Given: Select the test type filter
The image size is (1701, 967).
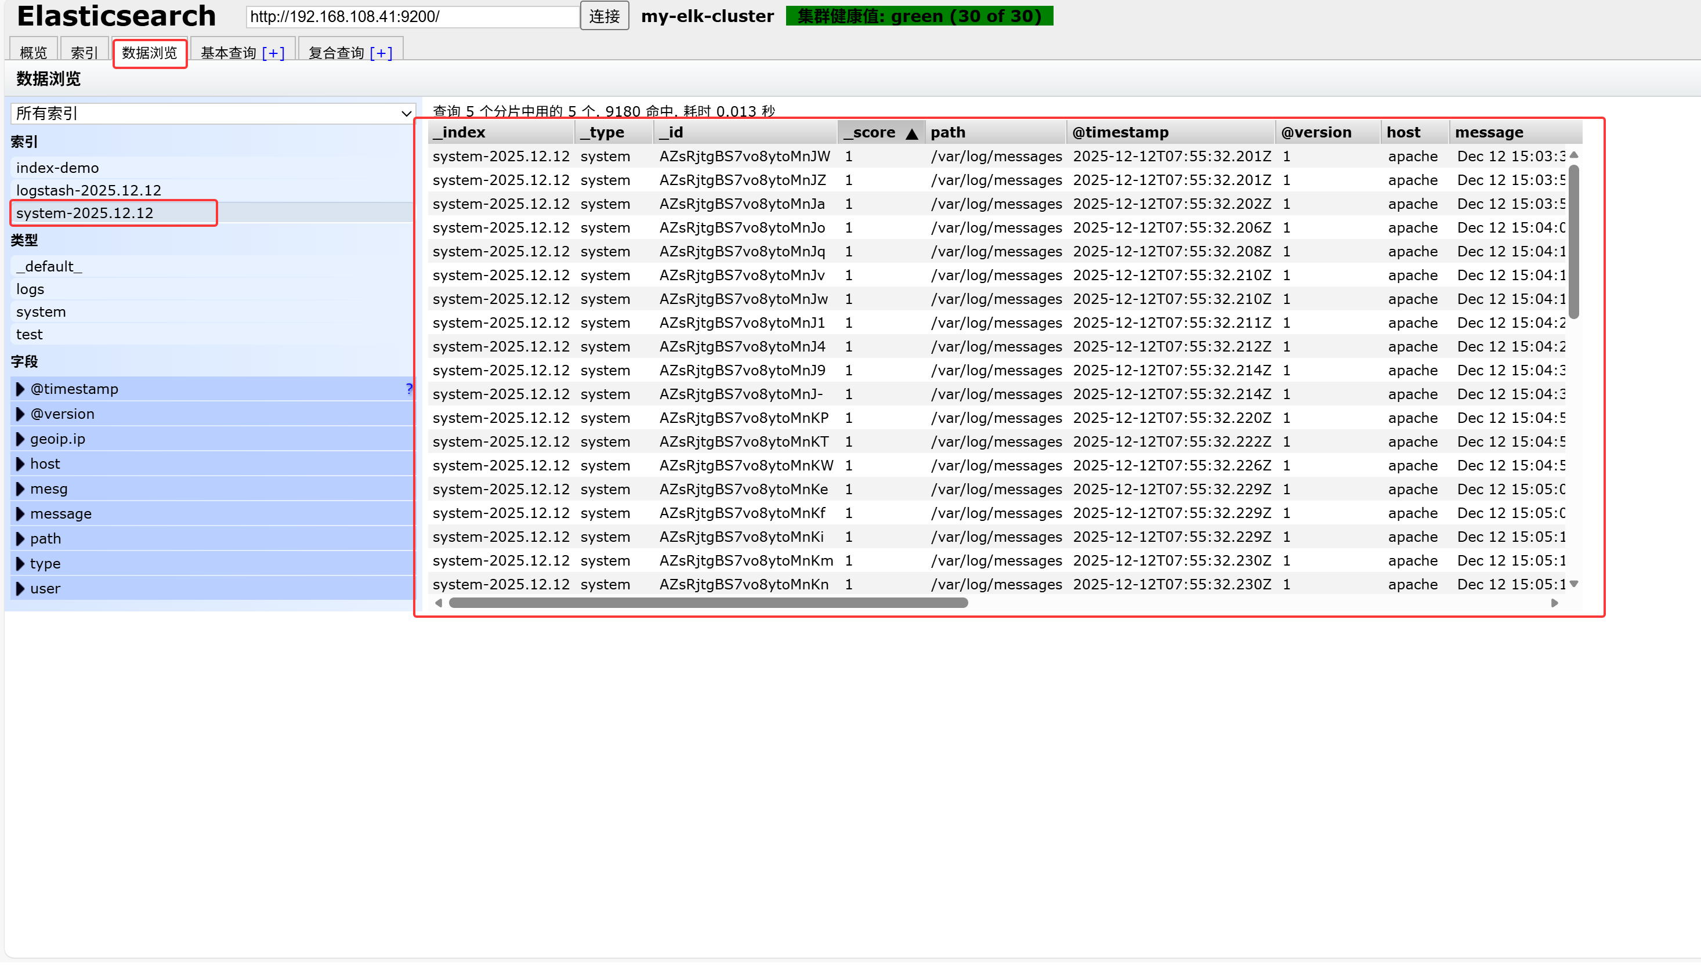Looking at the screenshot, I should tap(212, 335).
